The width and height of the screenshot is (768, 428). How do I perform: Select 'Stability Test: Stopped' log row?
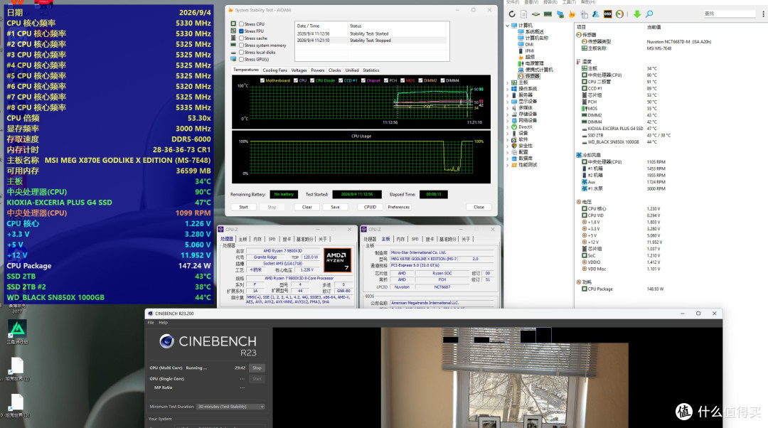(372, 41)
